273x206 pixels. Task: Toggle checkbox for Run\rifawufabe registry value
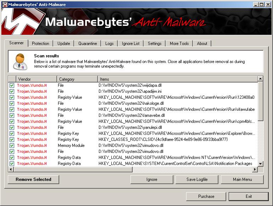(12, 109)
